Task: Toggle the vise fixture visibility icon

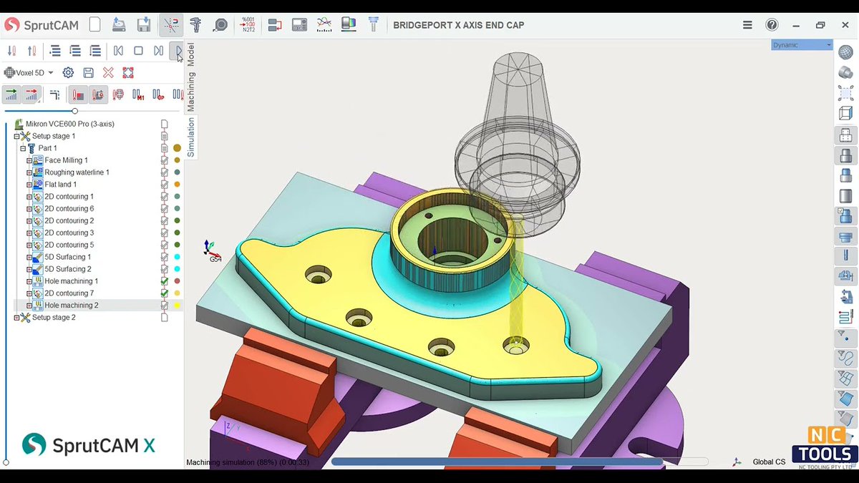Action: [x=845, y=275]
